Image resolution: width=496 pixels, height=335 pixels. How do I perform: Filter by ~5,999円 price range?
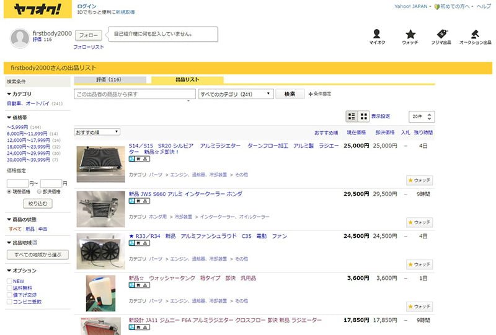coord(17,127)
